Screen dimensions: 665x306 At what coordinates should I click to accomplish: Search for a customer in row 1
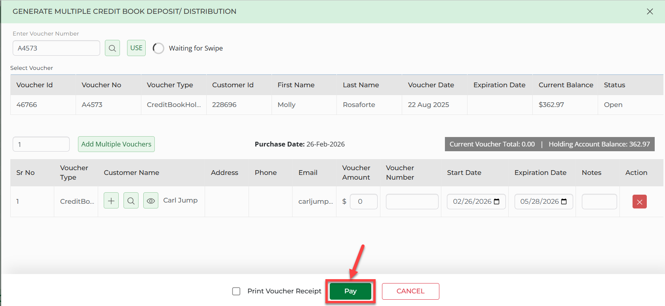(x=131, y=201)
